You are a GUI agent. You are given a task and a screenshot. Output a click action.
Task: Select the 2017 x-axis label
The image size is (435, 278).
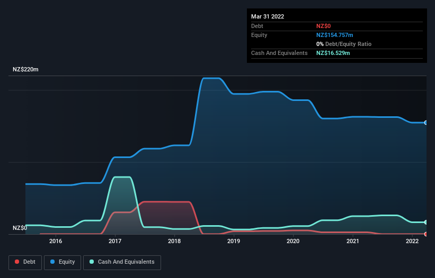(115, 241)
